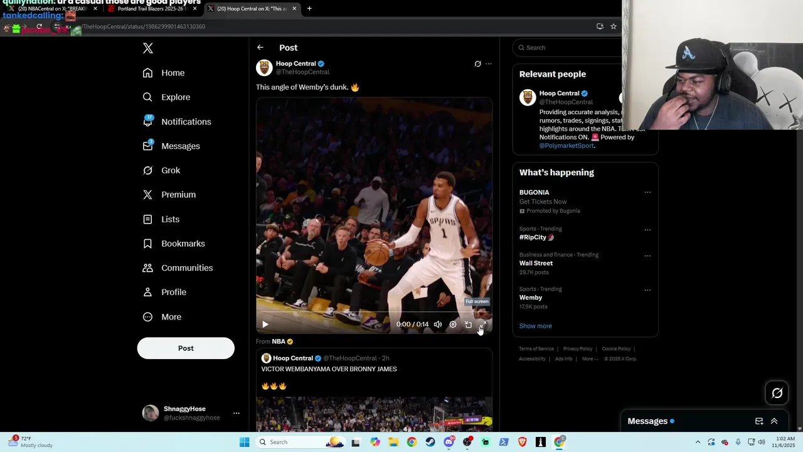
Task: Click the Grok icon on Hoop Central post
Action: coord(477,64)
